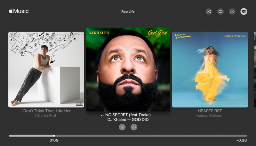Toggle repeat mode
The height and width of the screenshot is (146, 256).
[x=220, y=12]
